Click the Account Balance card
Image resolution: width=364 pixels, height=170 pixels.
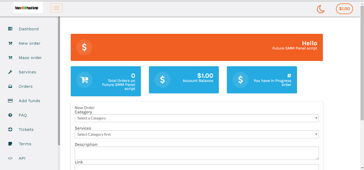tap(184, 80)
